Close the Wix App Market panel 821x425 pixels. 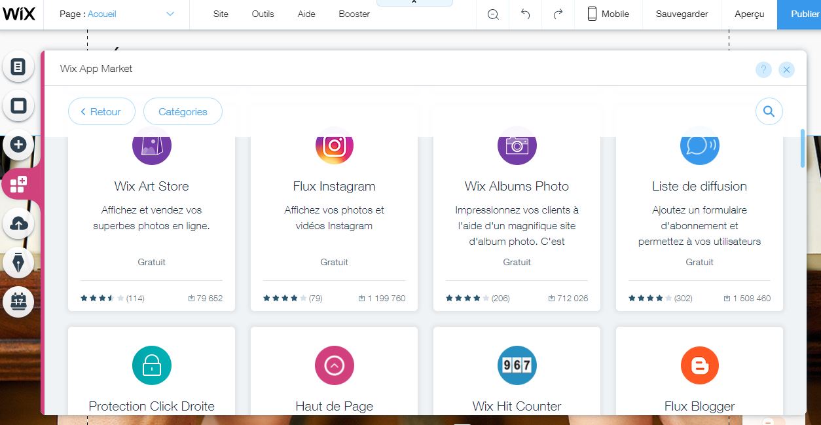(x=787, y=69)
